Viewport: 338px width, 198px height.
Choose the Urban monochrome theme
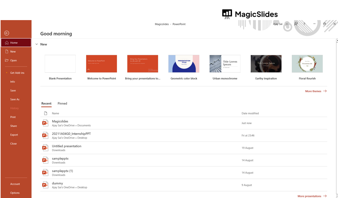pos(225,64)
